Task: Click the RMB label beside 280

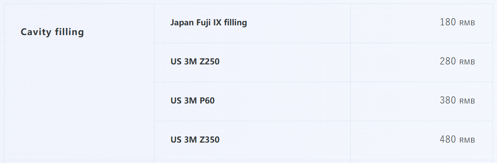Action: point(467,63)
